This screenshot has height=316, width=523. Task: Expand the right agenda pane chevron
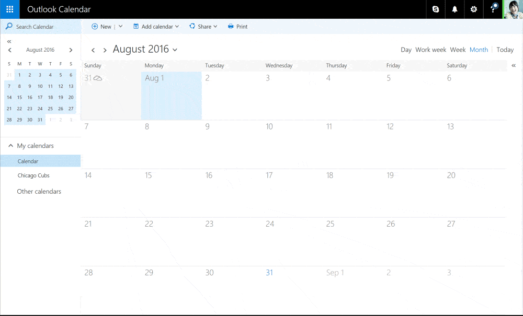pos(514,66)
